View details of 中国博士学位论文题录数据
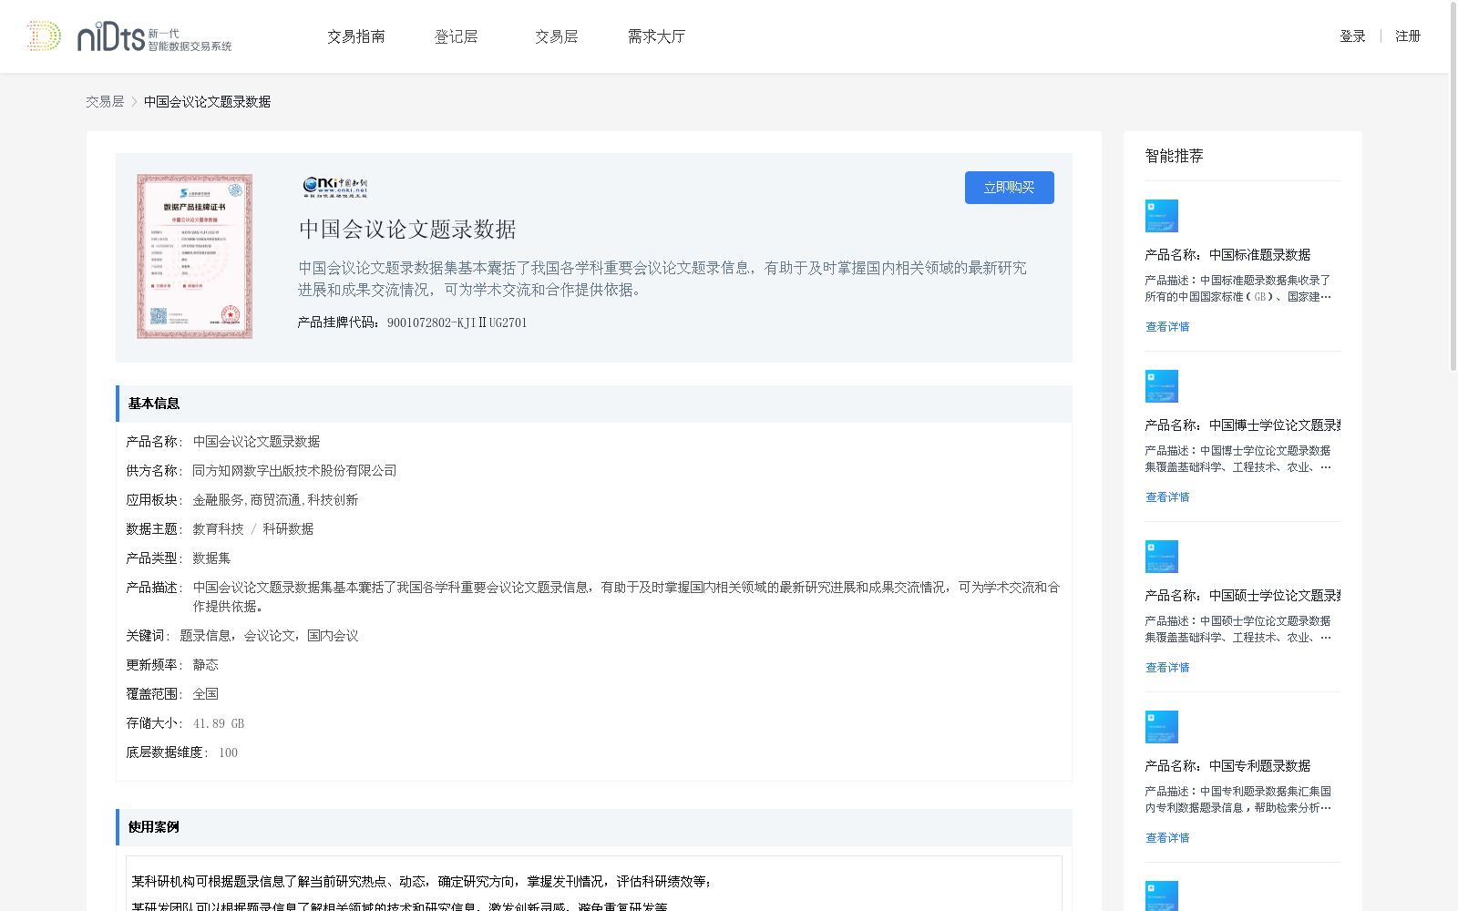Image resolution: width=1458 pixels, height=911 pixels. pyautogui.click(x=1167, y=497)
